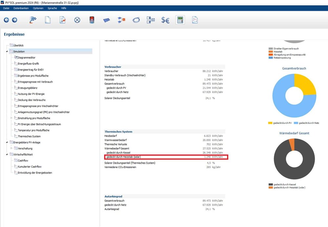Click the Heizbedarf row label
This screenshot has height=227, width=328.
pos(111,136)
